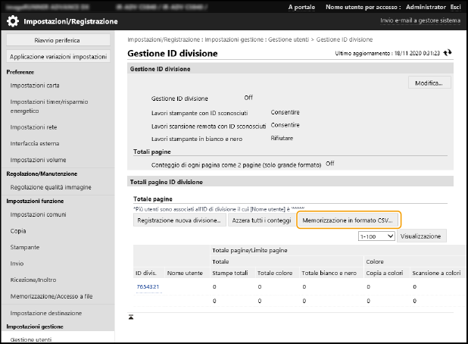
Task: Click Applicazione variazioni impostazioni button
Action: tap(58, 57)
